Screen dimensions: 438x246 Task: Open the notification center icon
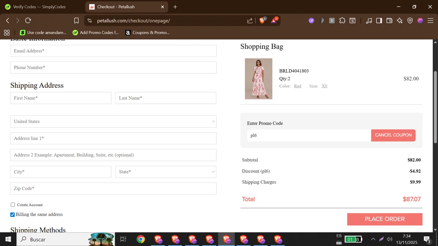pos(427,239)
